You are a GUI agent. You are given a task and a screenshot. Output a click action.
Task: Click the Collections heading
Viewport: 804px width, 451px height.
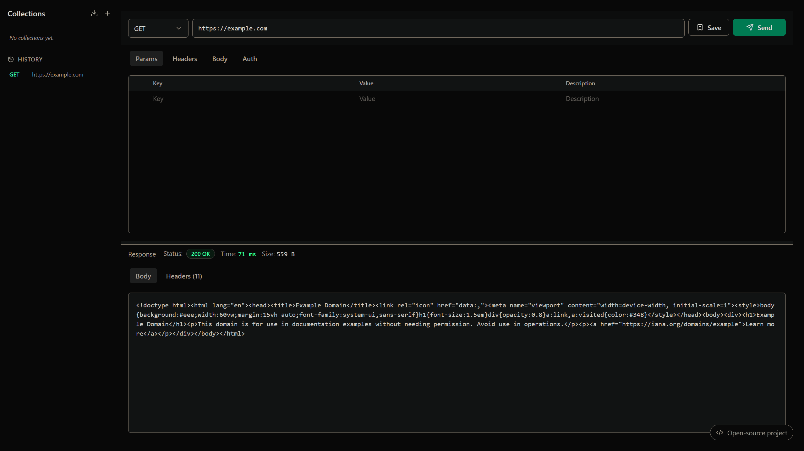(26, 13)
